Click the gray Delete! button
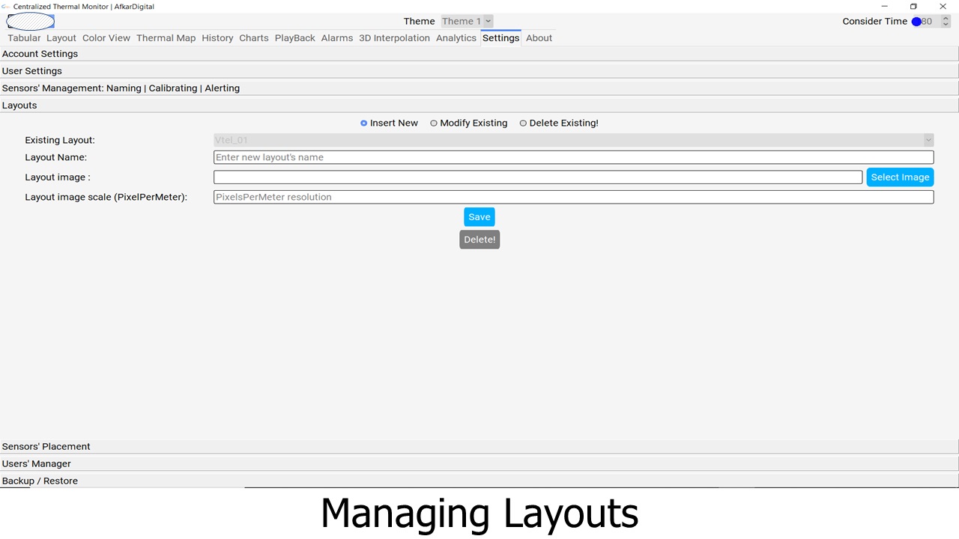This screenshot has width=959, height=539. pos(479,240)
